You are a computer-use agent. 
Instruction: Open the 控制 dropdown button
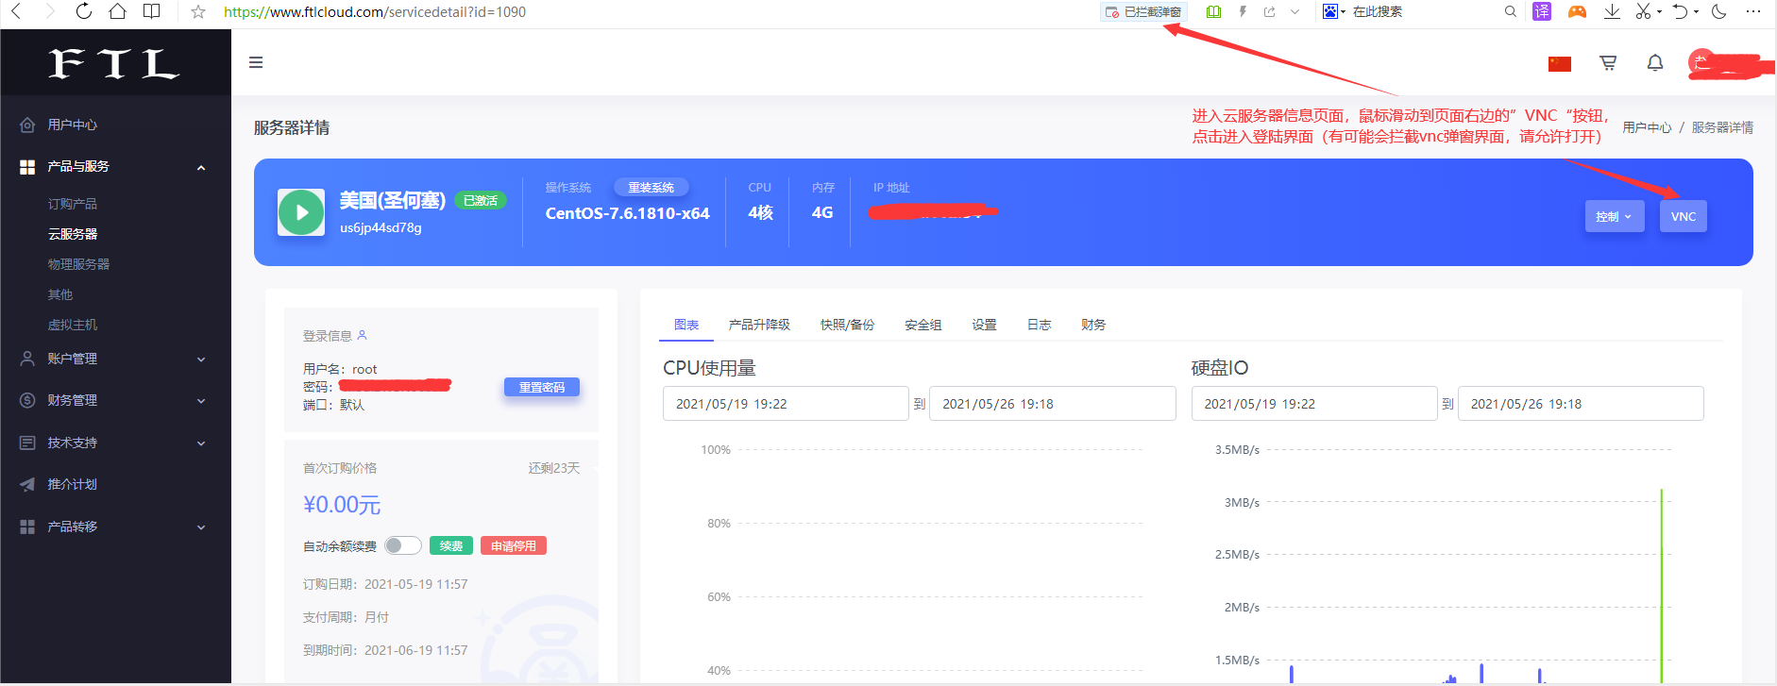(1614, 216)
